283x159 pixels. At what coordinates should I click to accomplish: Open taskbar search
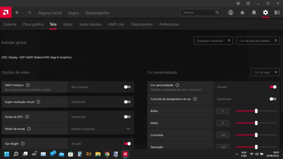pos(16,154)
